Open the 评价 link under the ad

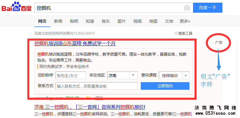99,98
